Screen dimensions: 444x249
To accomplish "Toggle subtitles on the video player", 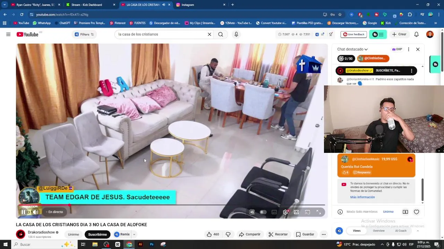I will coord(274,212).
